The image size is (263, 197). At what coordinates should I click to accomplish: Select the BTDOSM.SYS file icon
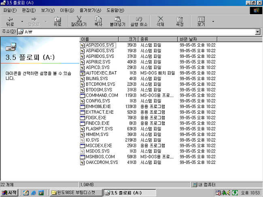pos(82,90)
